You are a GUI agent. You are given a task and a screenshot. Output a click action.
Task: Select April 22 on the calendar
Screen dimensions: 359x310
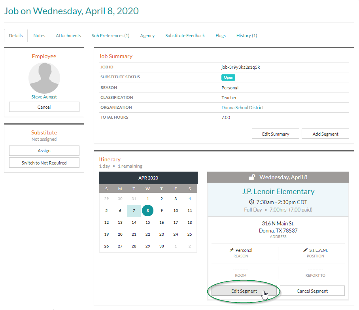click(148, 234)
